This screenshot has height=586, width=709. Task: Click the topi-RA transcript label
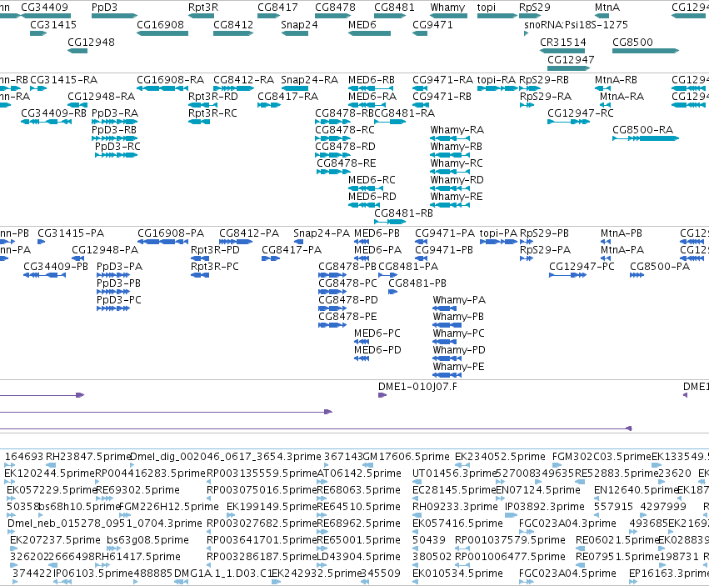pyautogui.click(x=497, y=80)
